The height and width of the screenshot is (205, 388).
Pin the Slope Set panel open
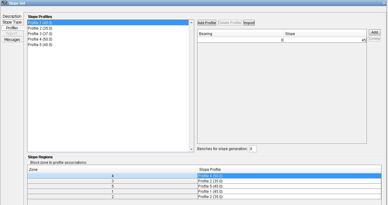[384, 2]
